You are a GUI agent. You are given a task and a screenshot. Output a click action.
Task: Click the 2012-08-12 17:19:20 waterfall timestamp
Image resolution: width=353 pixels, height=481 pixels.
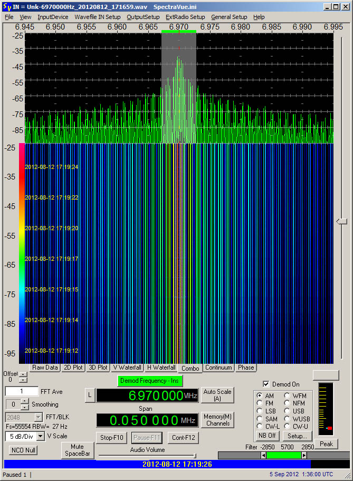(52, 228)
